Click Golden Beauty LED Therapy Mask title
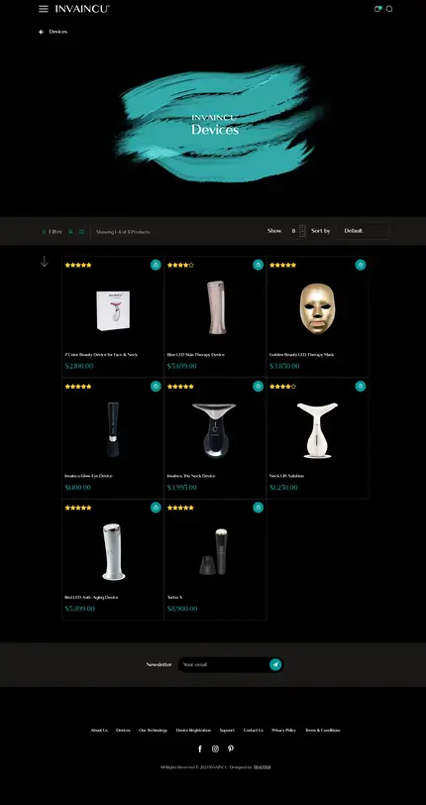Viewport: 426px width, 805px height. [x=302, y=355]
